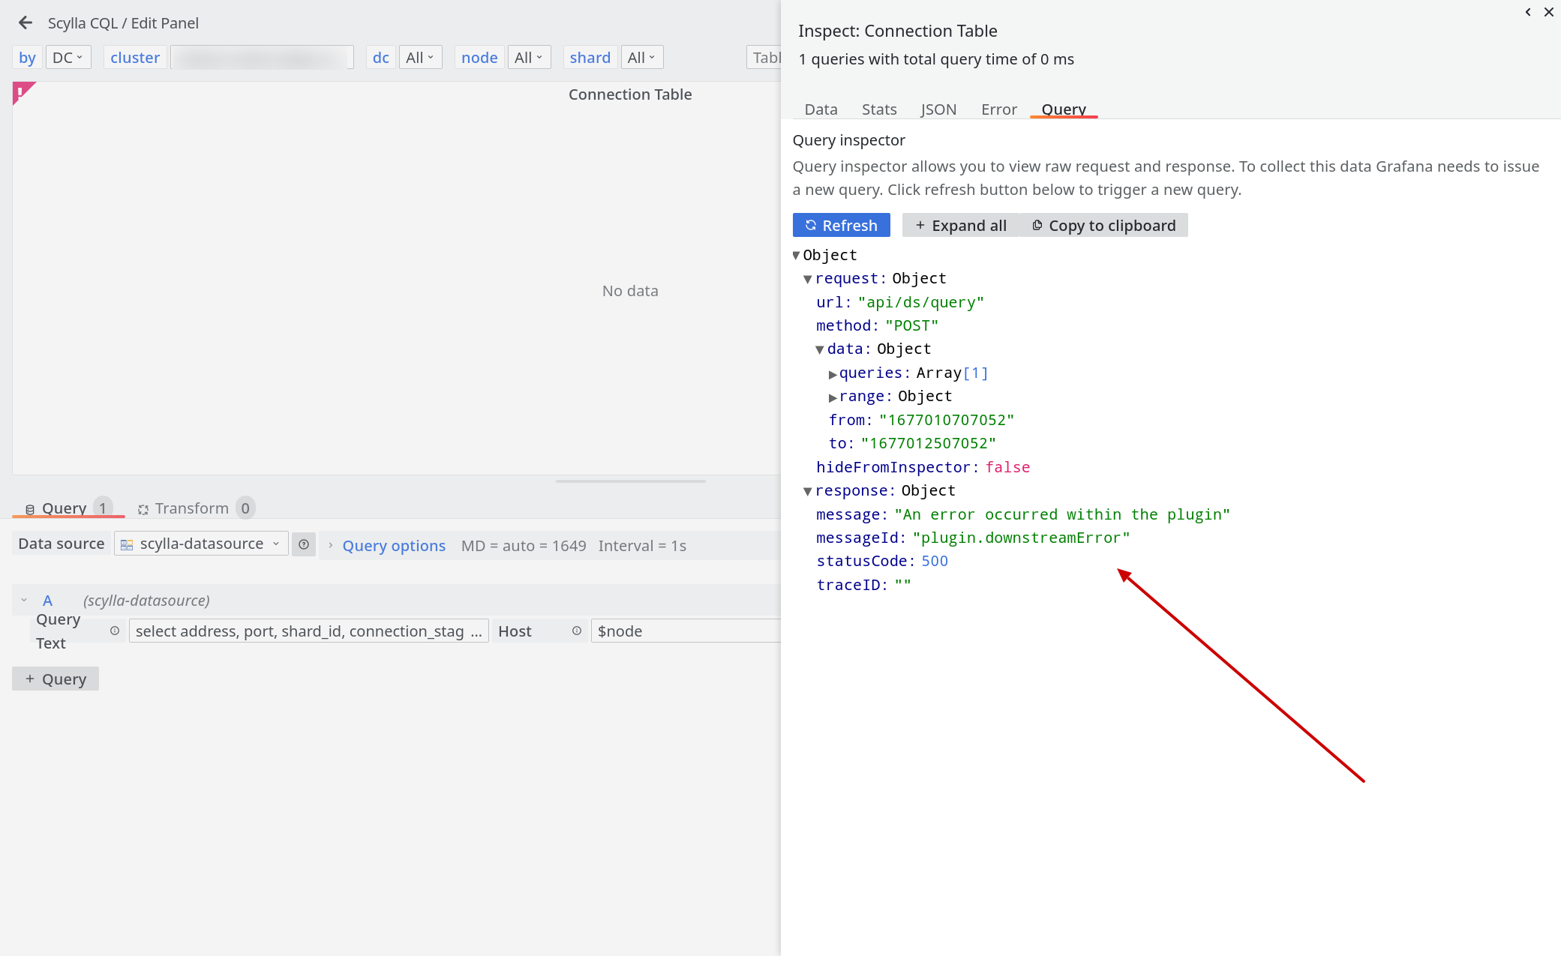The width and height of the screenshot is (1561, 956).
Task: Switch to the Stats tab
Action: click(x=878, y=109)
